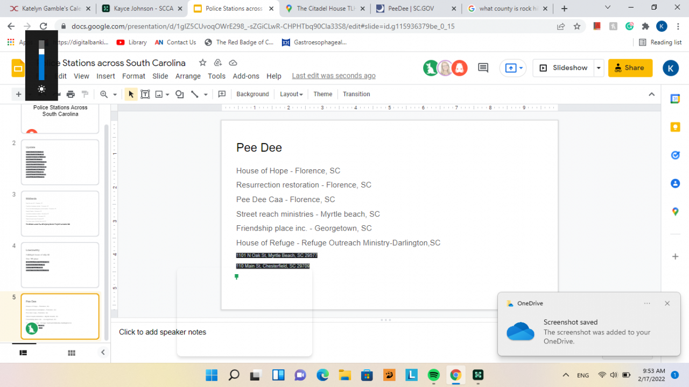Open the Zoom level dropdown arrow

click(x=115, y=95)
